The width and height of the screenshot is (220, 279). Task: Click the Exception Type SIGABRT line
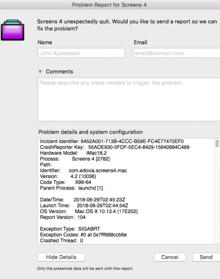pos(70,229)
